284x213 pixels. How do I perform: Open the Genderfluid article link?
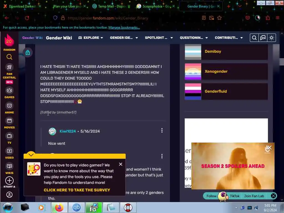point(216,91)
